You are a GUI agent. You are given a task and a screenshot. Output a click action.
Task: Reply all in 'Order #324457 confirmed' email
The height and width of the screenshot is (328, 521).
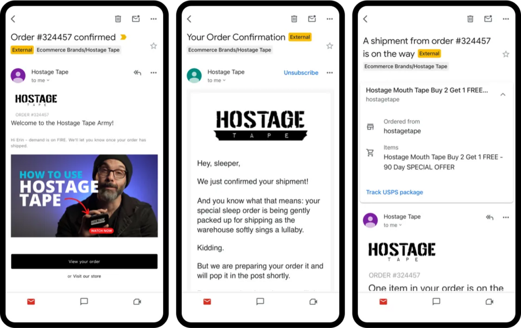(x=137, y=73)
